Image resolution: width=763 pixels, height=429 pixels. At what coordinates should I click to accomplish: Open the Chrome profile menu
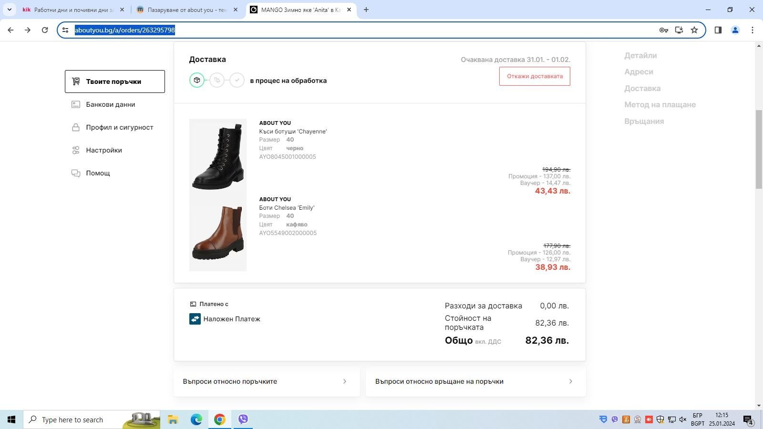(x=735, y=30)
